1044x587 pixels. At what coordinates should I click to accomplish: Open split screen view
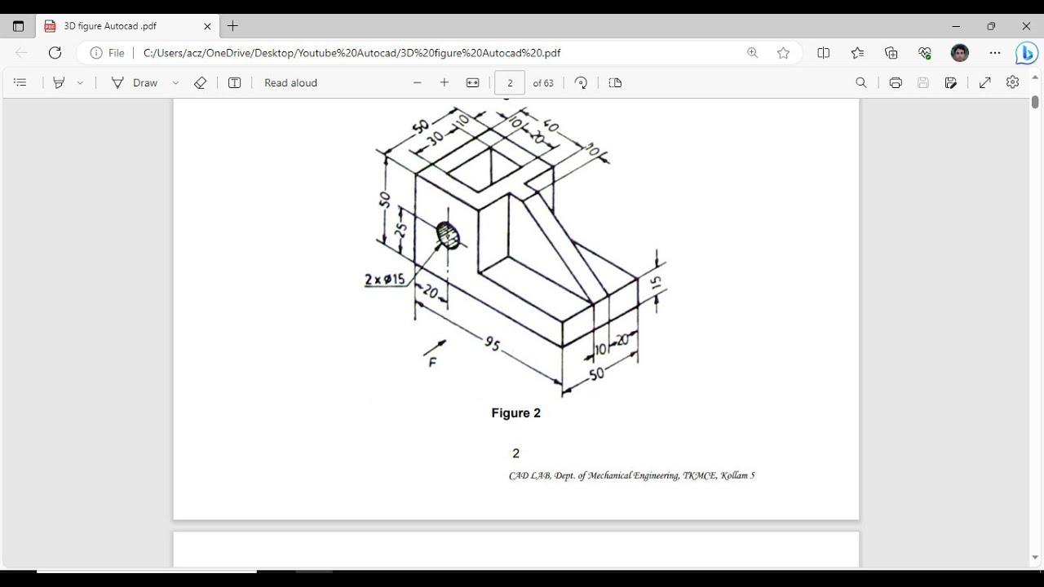click(x=823, y=53)
